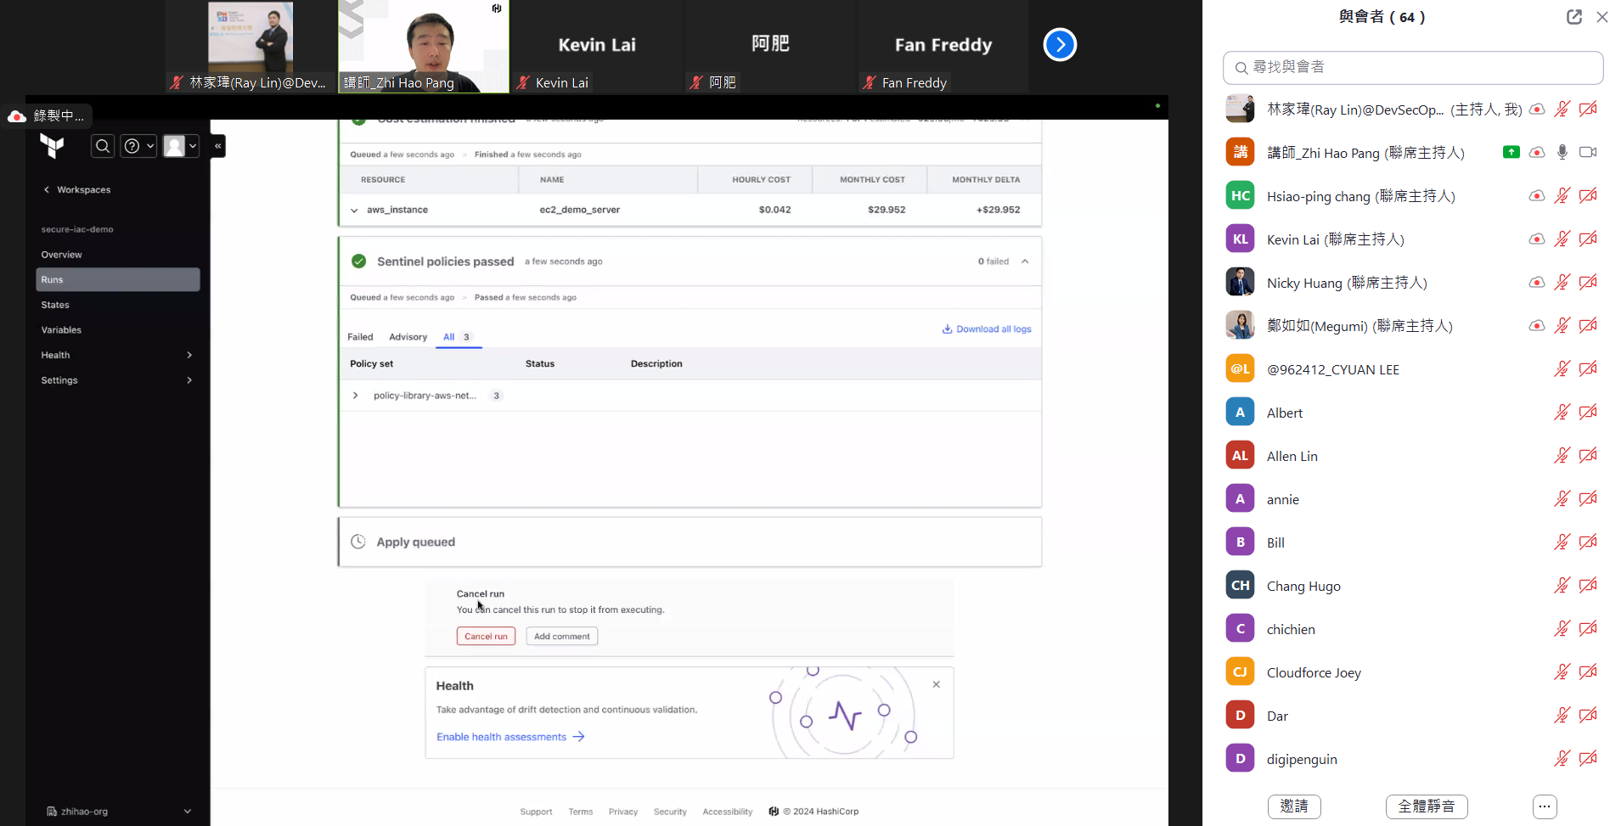
Task: Click the participant search field
Action: pos(1413,67)
